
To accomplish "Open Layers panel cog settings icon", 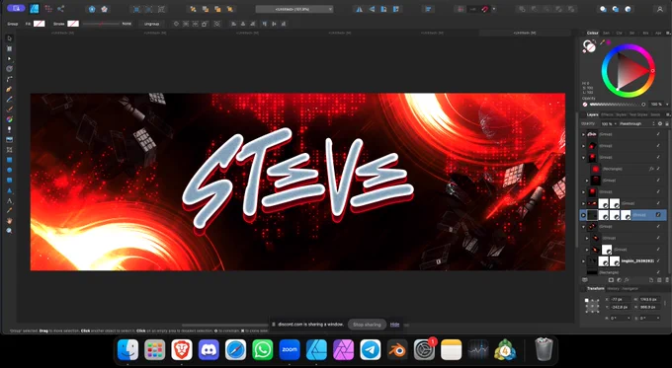I will [660, 123].
